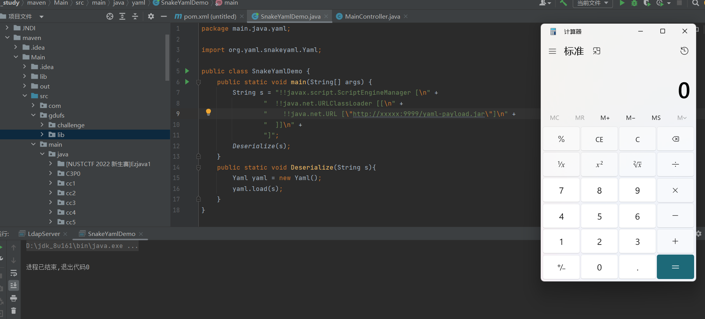
Task: Click the project tree vertical scrollbar
Action: pos(167,57)
